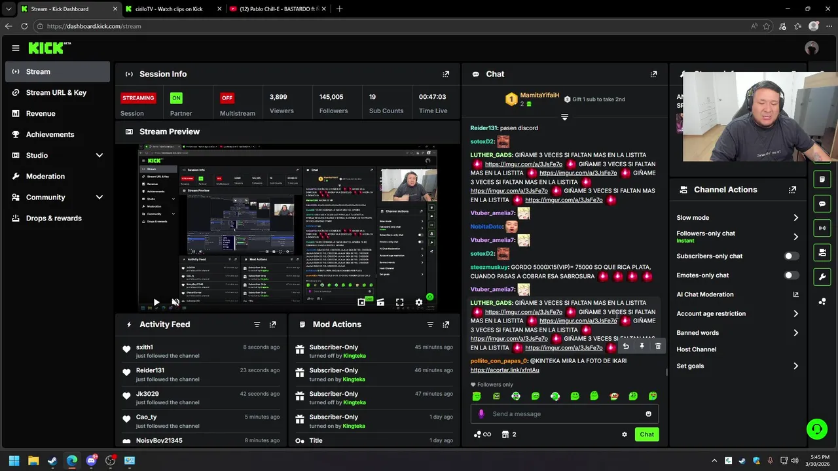Viewport: 838px width, 471px height.
Task: Collapse the chat leaderboard caret
Action: coord(564,117)
